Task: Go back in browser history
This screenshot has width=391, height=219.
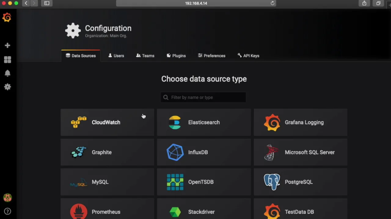Action: click(26, 3)
